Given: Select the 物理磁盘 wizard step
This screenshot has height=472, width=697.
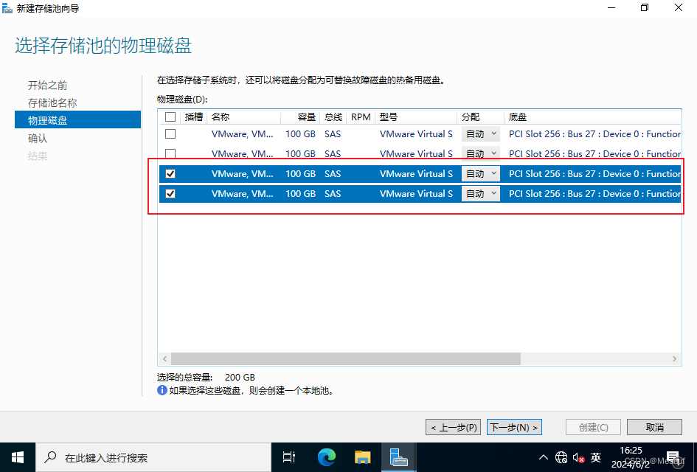Looking at the screenshot, I should (x=77, y=120).
